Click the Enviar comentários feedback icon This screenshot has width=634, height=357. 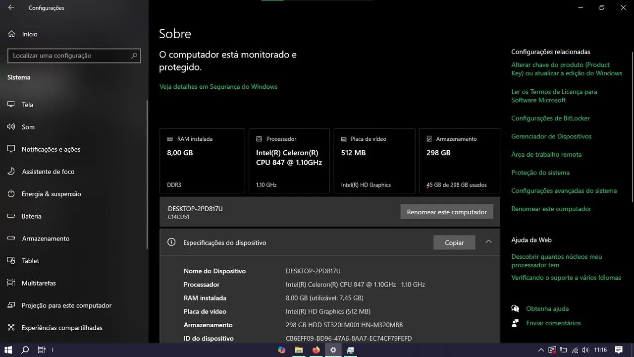click(515, 323)
